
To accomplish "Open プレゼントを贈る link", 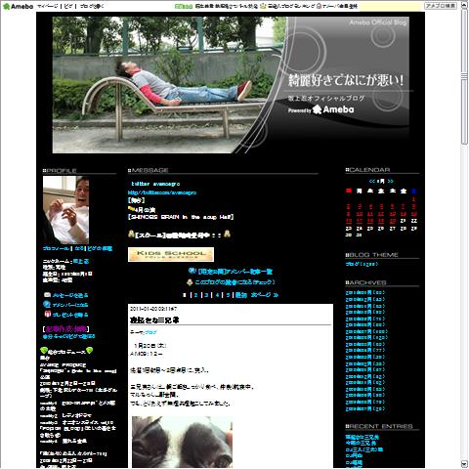I will (x=70, y=315).
